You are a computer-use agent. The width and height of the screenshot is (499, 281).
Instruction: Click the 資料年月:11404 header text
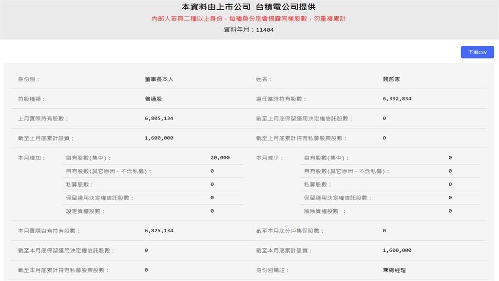(249, 30)
